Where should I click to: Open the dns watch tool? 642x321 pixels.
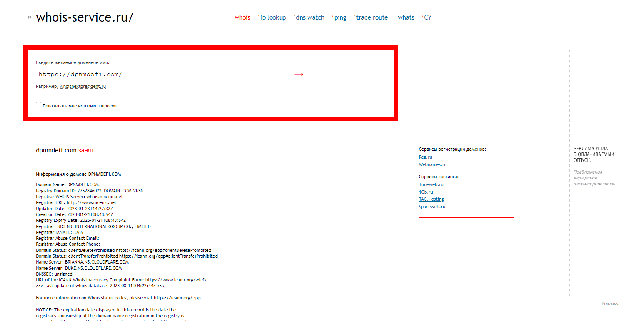point(310,17)
